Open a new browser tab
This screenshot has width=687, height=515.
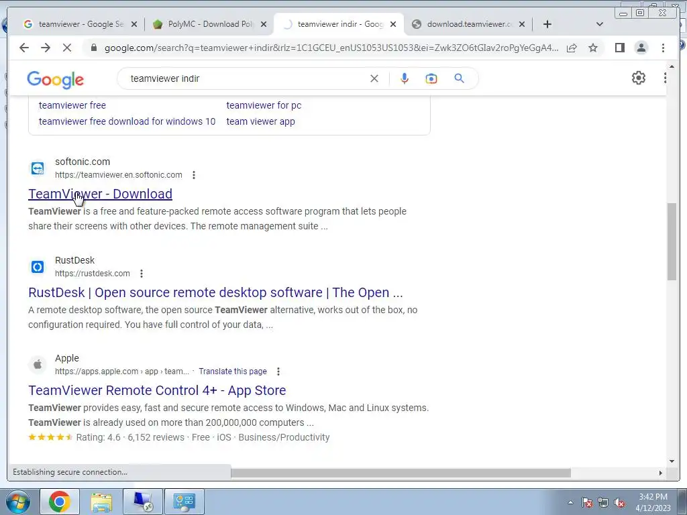(547, 25)
